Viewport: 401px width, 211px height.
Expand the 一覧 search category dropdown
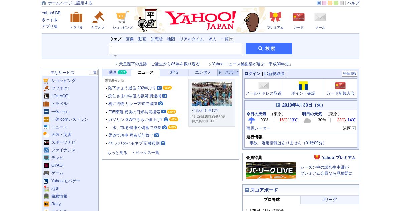[231, 39]
